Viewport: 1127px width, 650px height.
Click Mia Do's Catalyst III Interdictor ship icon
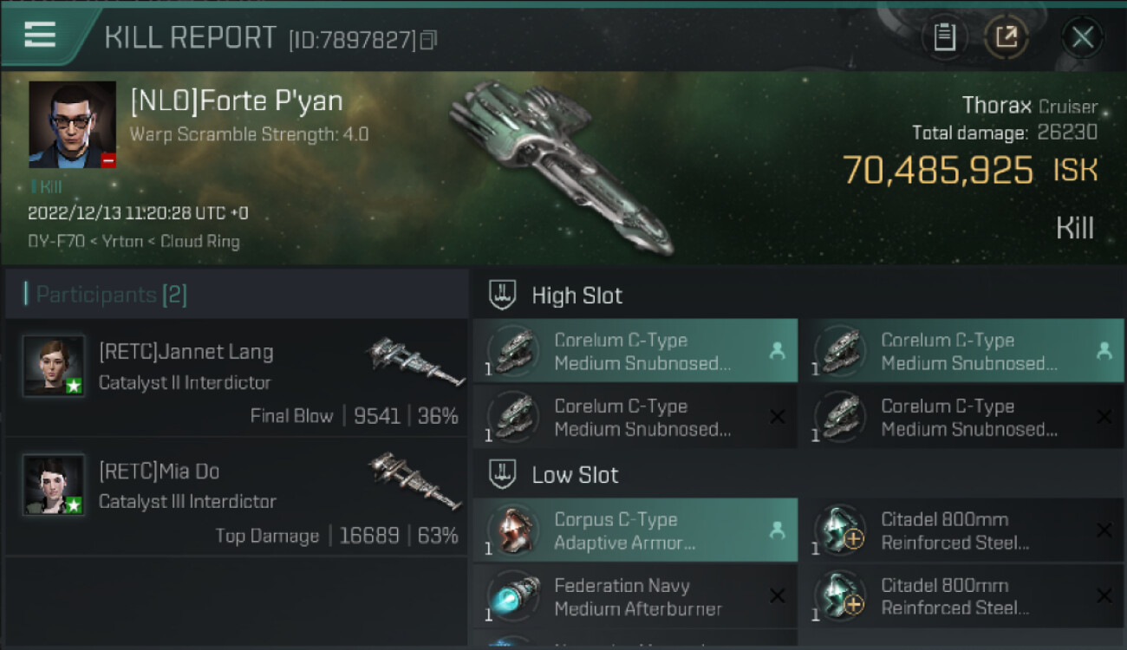click(x=414, y=479)
